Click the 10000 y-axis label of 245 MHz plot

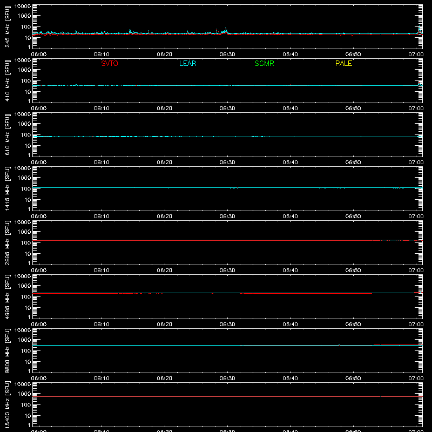(x=23, y=6)
